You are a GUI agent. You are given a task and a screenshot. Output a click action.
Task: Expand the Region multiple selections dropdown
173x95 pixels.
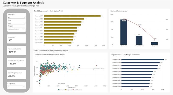17,29
